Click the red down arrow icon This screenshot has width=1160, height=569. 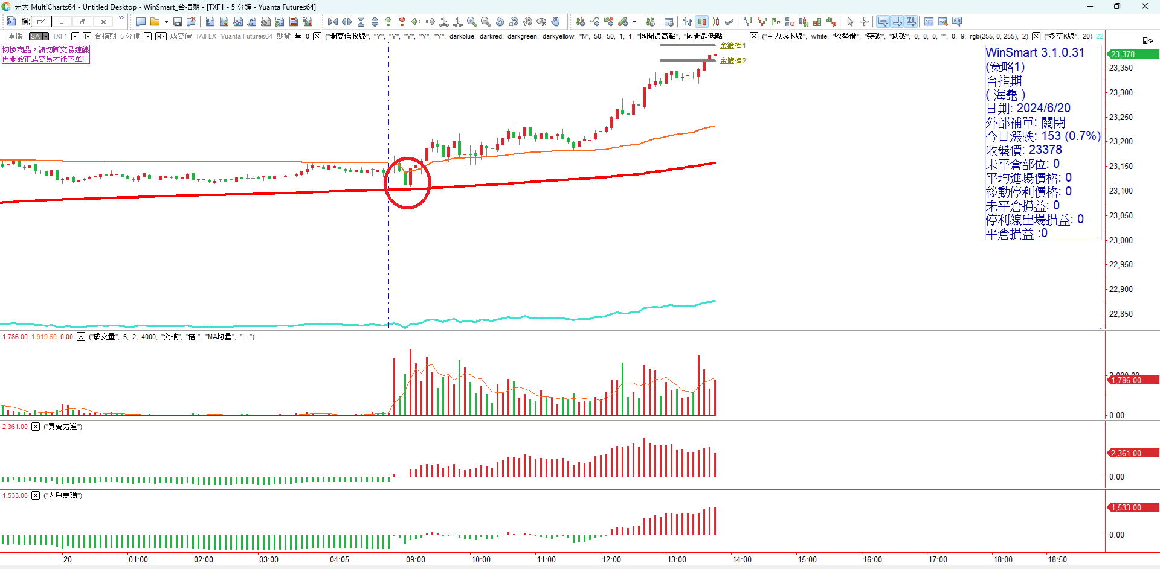pos(402,22)
